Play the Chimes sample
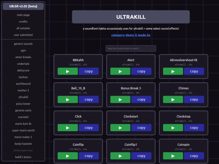219x164 pixels. (x=173, y=100)
